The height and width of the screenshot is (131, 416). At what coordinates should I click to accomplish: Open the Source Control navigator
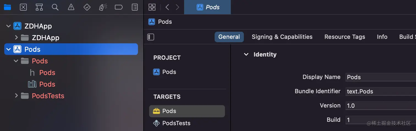coord(23,7)
